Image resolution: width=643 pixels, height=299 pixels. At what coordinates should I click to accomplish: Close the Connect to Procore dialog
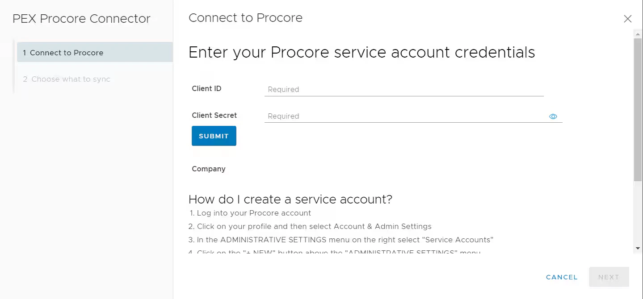tap(627, 19)
